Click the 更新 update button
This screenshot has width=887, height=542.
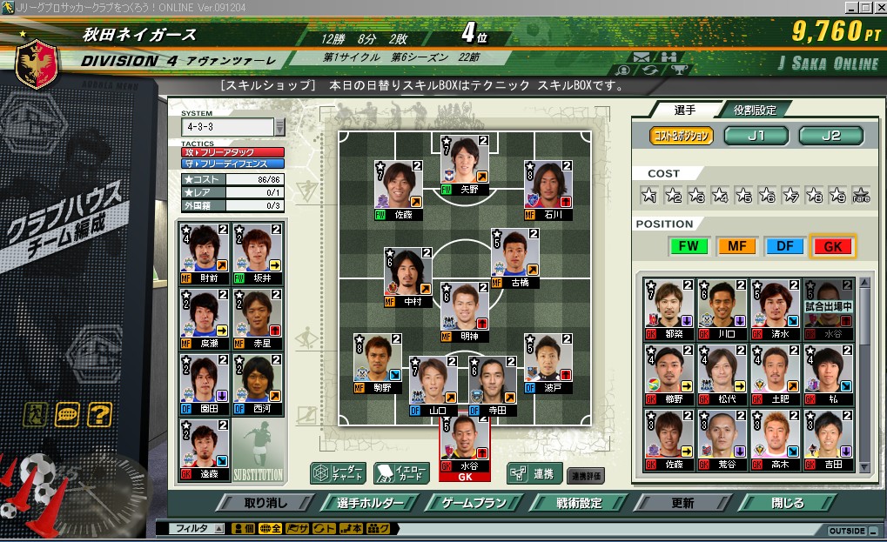tap(682, 503)
